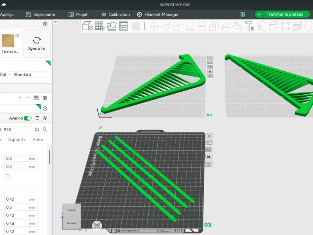Select the Support painting tool
The image size is (313, 235).
coord(226,26)
